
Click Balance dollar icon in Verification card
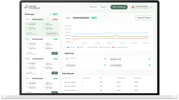click(44, 63)
